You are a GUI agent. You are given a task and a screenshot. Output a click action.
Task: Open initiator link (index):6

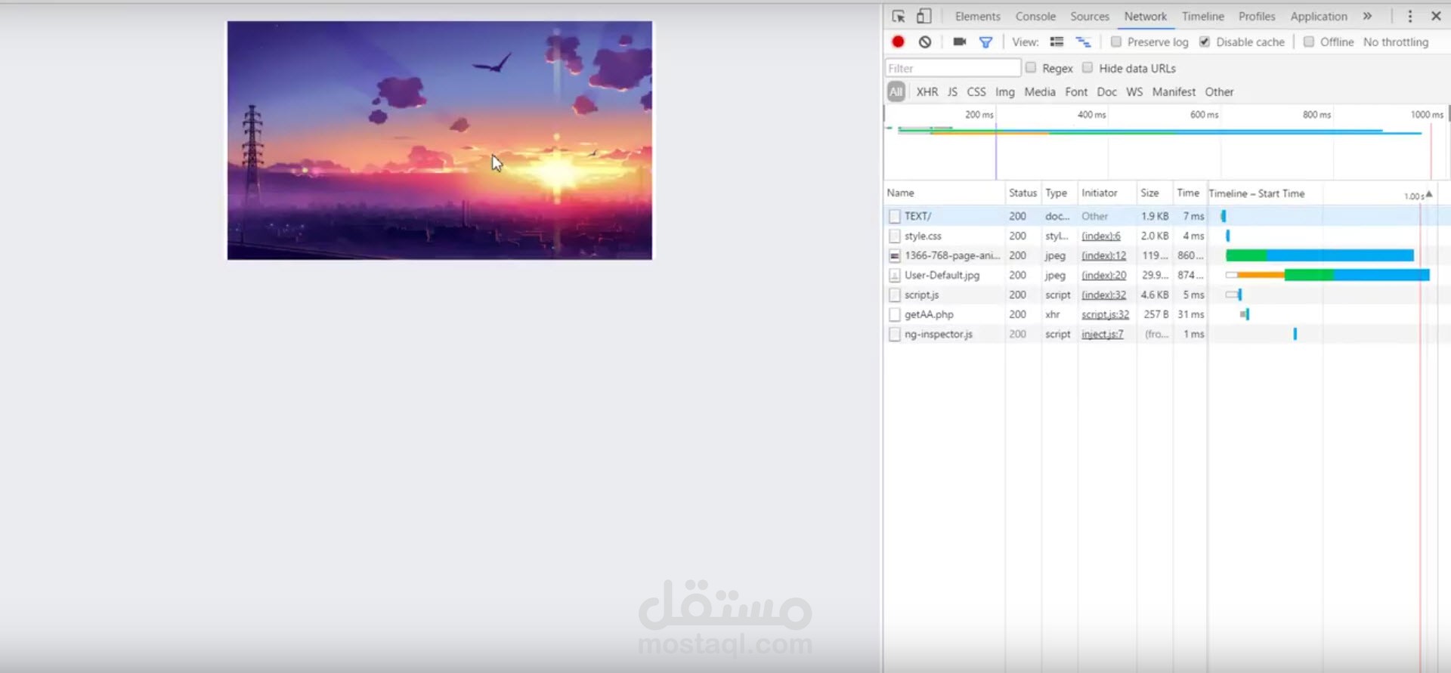tap(1101, 236)
